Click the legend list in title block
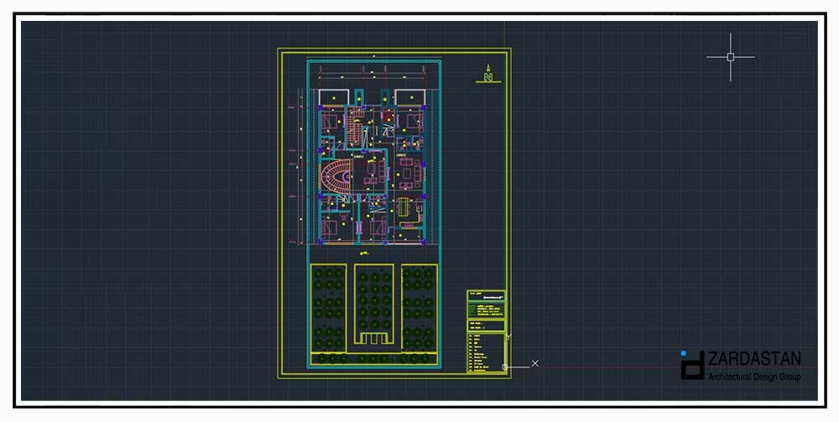The image size is (839, 422). coord(485,352)
